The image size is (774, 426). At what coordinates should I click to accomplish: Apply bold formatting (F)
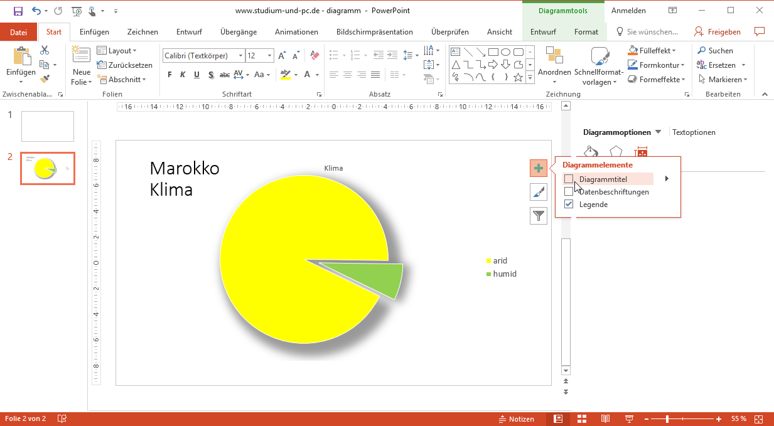tap(169, 75)
